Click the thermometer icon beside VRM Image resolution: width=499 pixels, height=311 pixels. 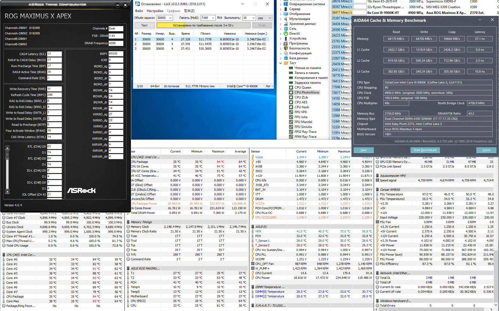pos(253,231)
